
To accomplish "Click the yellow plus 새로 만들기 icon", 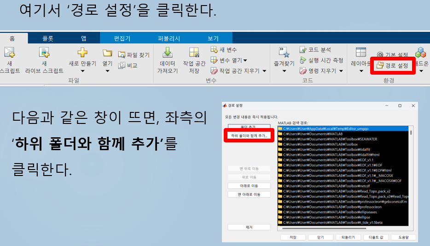I will [82, 52].
